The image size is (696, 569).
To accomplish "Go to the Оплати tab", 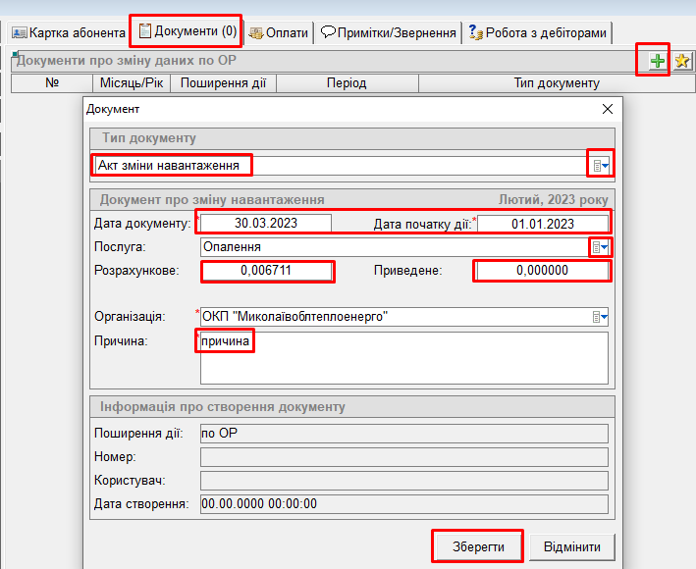I will [279, 32].
